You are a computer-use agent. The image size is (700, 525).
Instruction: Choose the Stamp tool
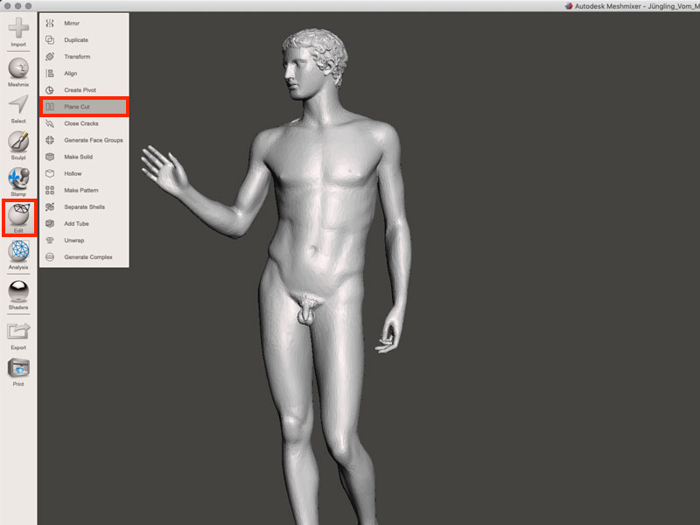click(x=18, y=178)
